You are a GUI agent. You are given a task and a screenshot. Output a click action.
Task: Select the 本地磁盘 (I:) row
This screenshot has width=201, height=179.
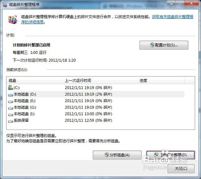coord(96,114)
